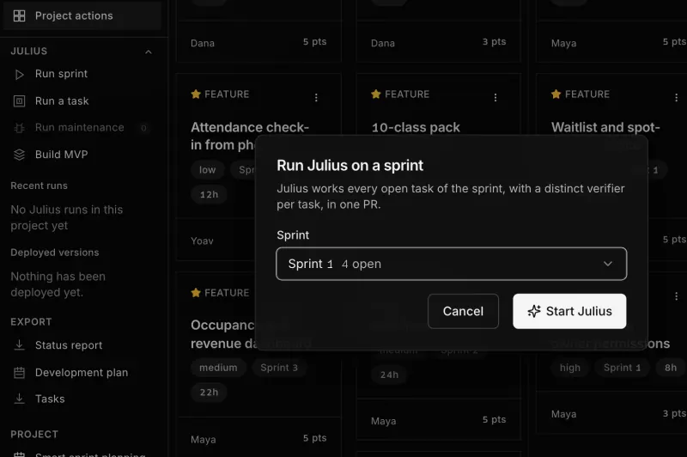The image size is (687, 457).
Task: Click Maya on the 24h card footer
Action: click(383, 421)
